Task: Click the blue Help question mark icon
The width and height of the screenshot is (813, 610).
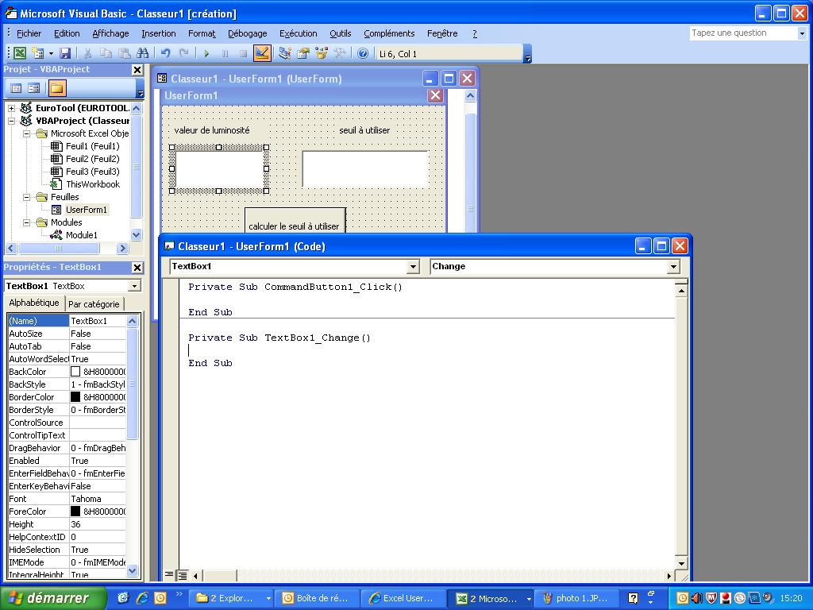Action: coord(363,53)
